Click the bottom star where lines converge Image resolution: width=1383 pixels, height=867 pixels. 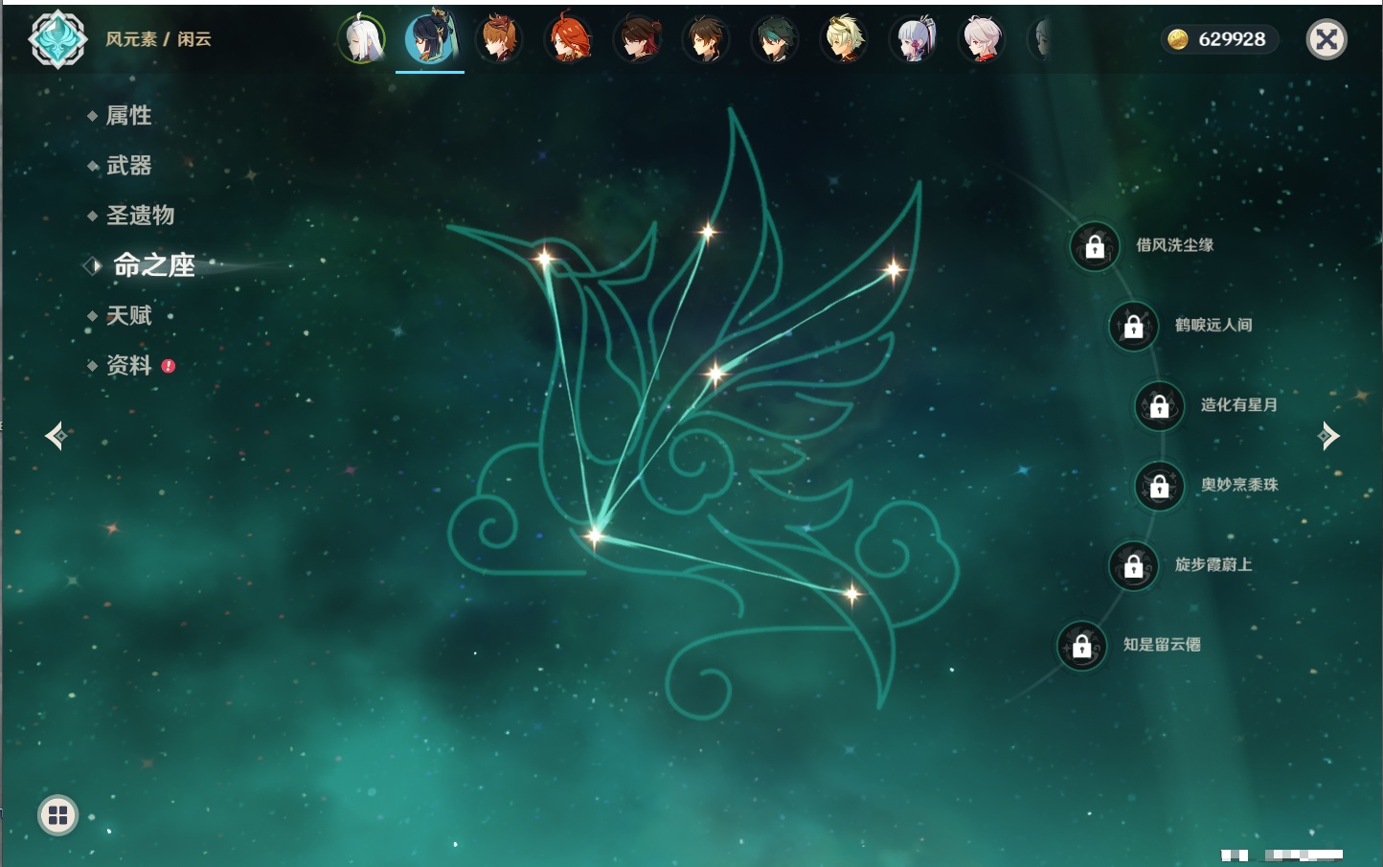(595, 535)
